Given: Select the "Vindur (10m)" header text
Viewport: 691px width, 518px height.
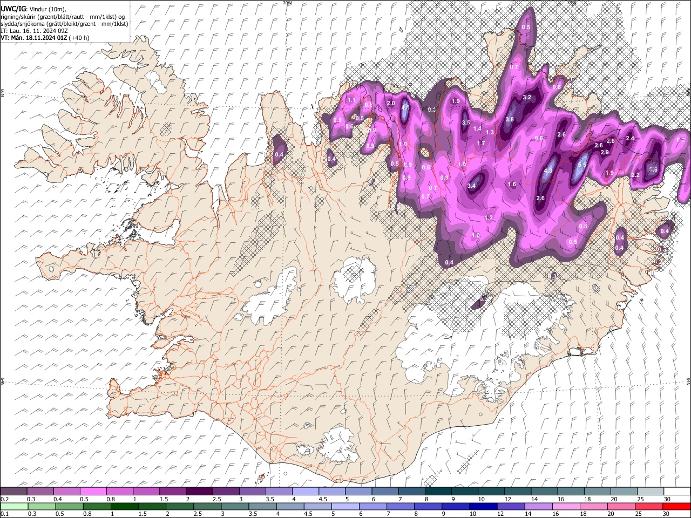Looking at the screenshot, I should (46, 9).
